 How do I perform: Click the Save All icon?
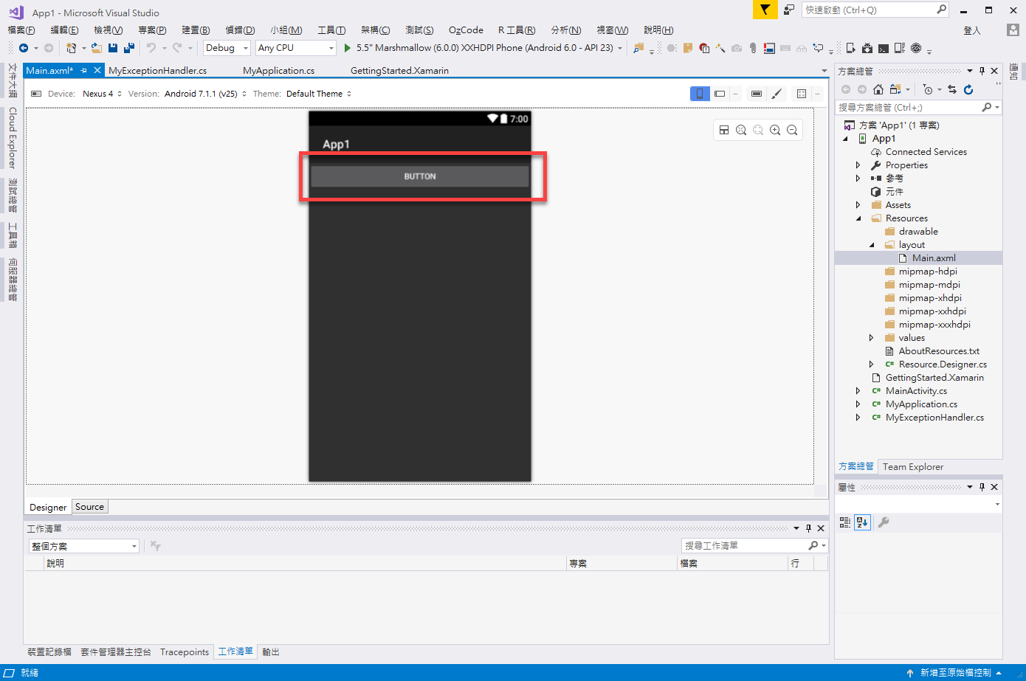[129, 48]
